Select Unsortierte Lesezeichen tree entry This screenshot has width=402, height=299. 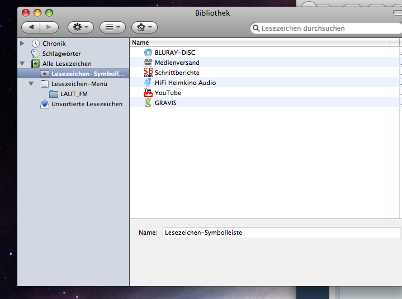click(87, 104)
